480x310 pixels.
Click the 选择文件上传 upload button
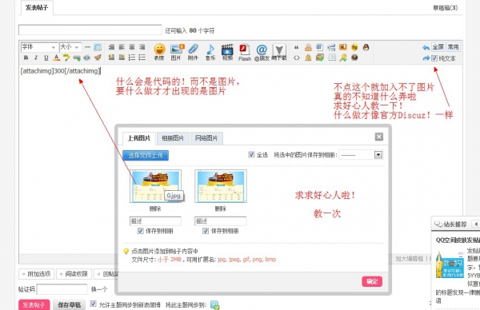tap(146, 155)
